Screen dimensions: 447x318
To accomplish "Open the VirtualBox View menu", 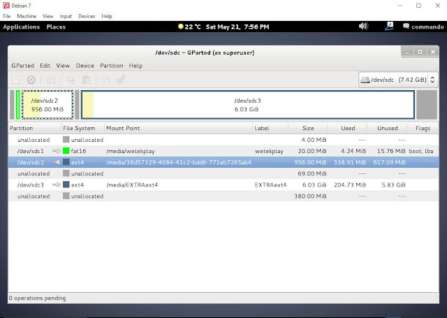I will point(48,16).
